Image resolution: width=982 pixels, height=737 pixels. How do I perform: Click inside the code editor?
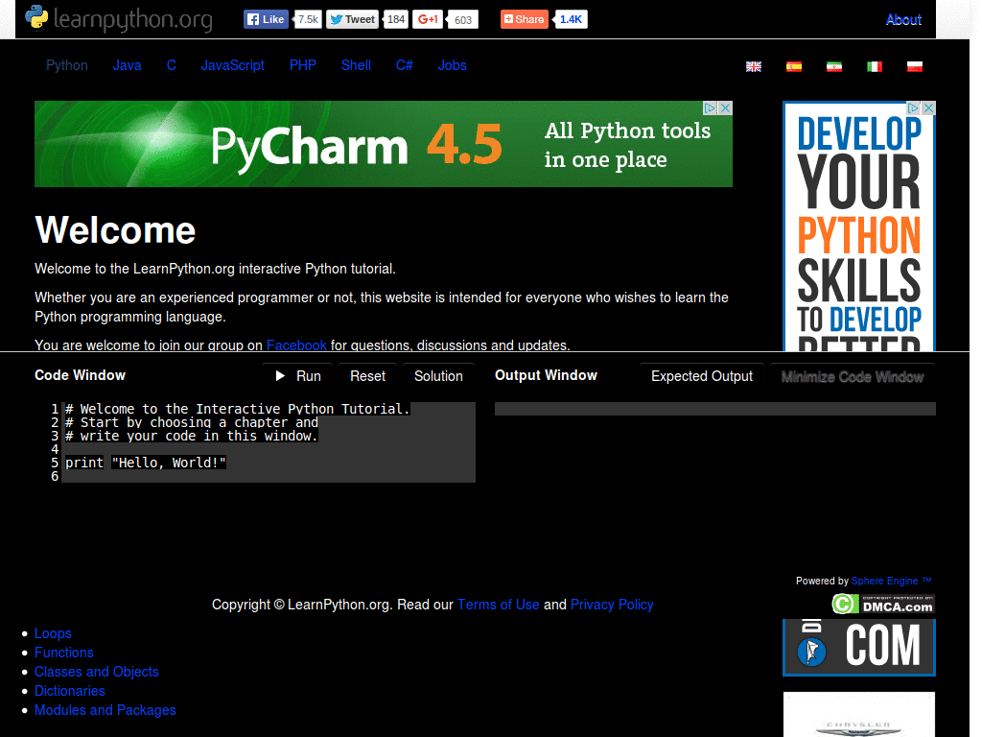(269, 441)
